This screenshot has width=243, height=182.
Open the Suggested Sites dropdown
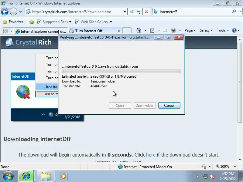tap(54, 22)
